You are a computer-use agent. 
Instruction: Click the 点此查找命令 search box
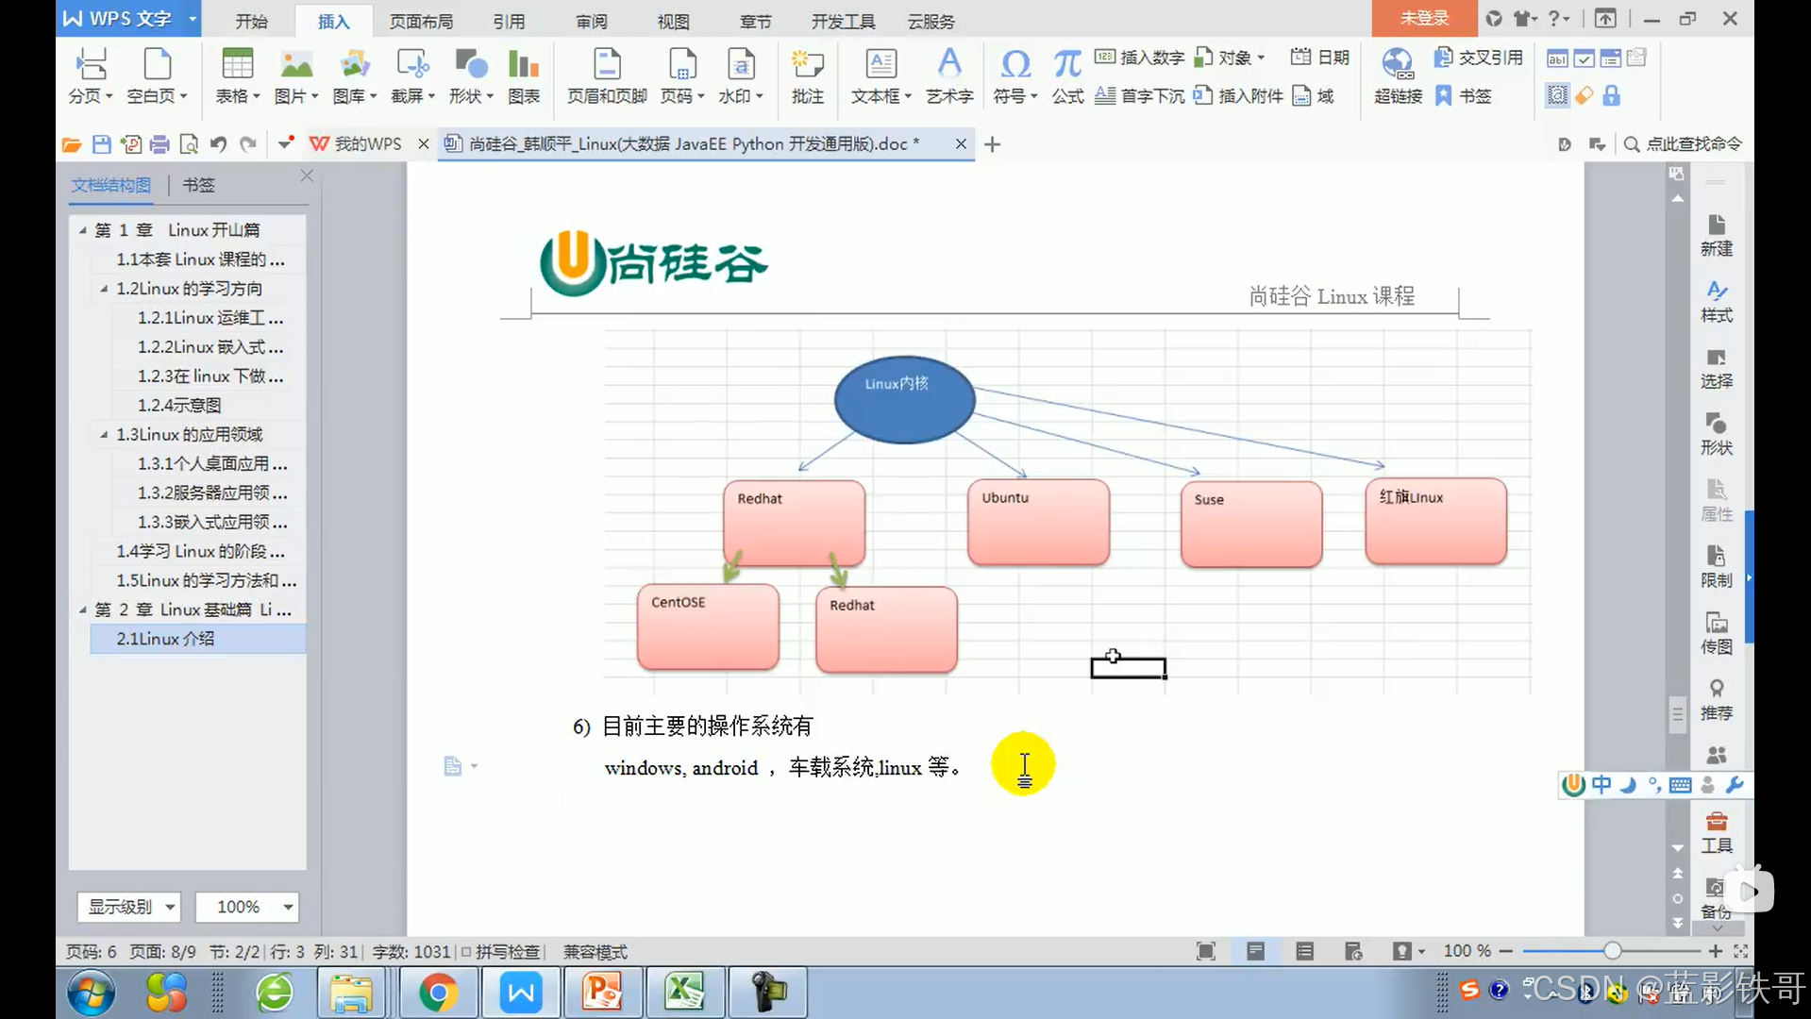tap(1684, 143)
